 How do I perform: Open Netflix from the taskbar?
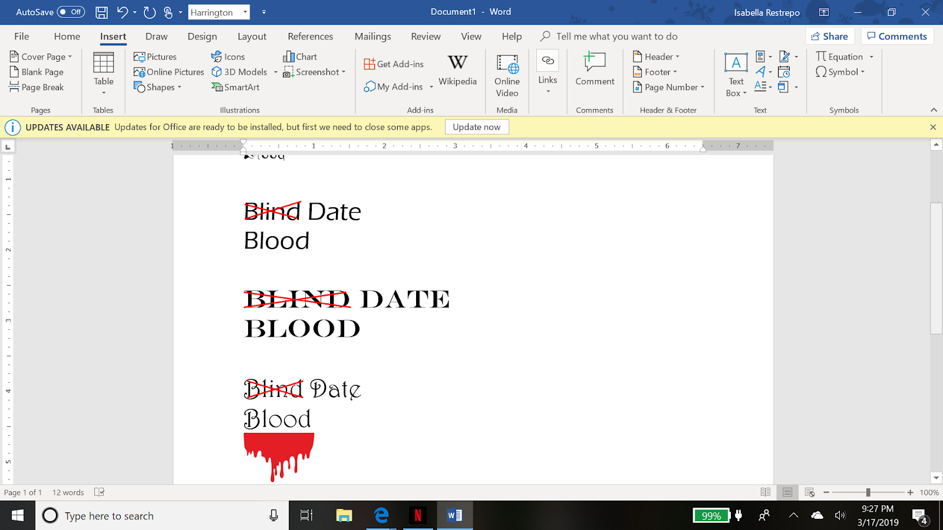417,515
